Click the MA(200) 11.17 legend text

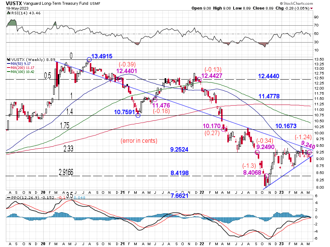tap(22, 68)
